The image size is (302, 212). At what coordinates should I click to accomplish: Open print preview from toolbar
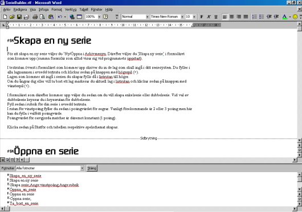pyautogui.click(x=42, y=17)
